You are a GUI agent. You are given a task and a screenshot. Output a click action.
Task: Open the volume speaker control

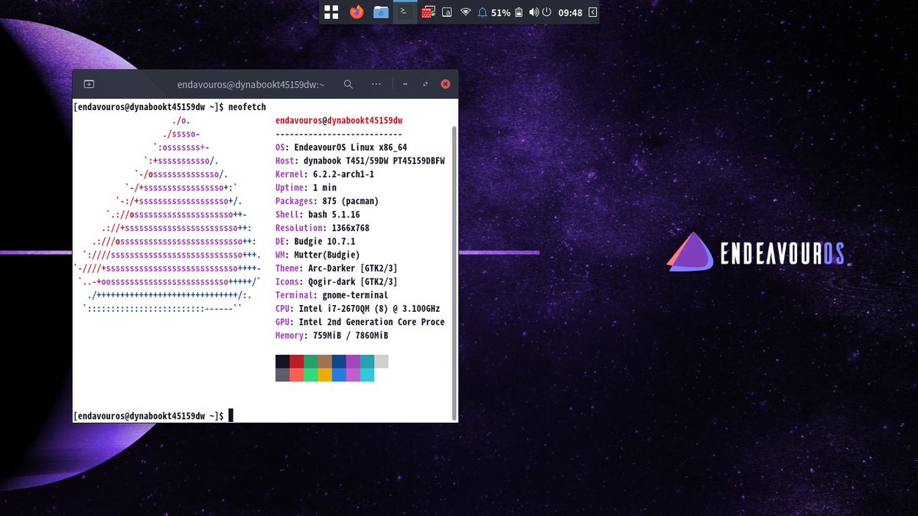534,13
